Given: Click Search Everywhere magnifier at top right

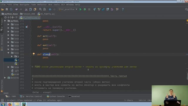Looking at the screenshot, I should click(187, 9).
